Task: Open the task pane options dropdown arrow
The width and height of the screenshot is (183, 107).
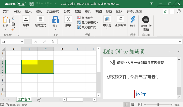Action: 169,51
